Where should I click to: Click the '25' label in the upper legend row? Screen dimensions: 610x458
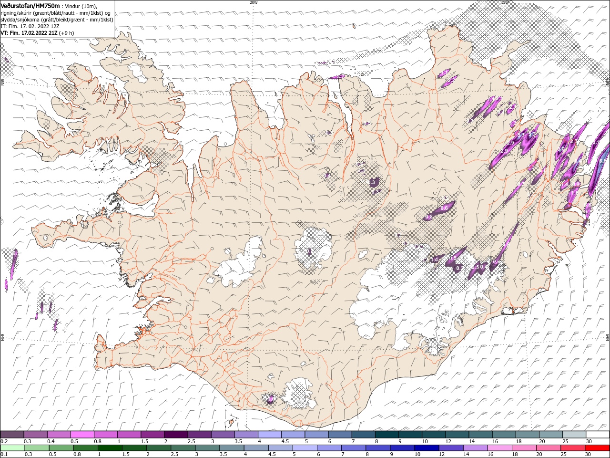point(565,441)
